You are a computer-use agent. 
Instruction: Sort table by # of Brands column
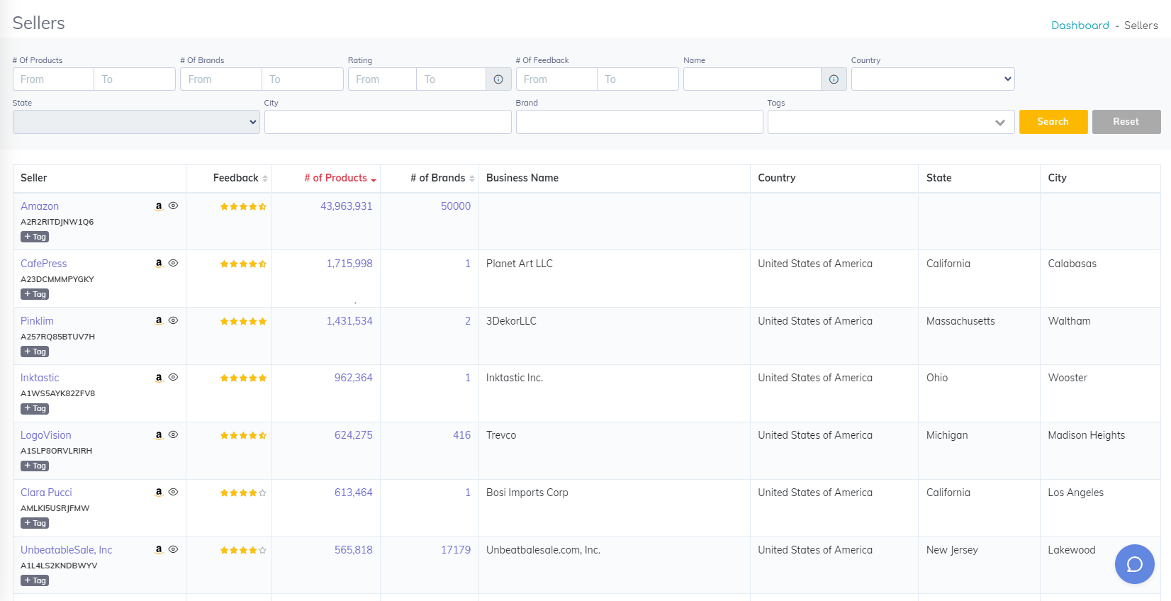[x=442, y=178]
